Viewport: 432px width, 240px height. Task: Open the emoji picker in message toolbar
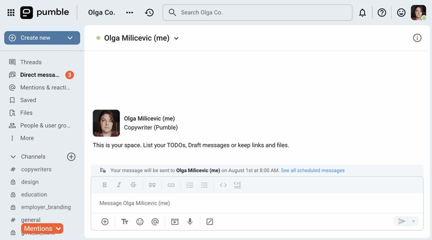140,222
